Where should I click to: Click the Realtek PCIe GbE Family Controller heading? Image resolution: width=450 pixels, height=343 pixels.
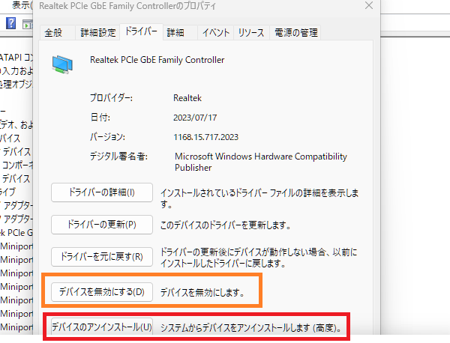(157, 60)
